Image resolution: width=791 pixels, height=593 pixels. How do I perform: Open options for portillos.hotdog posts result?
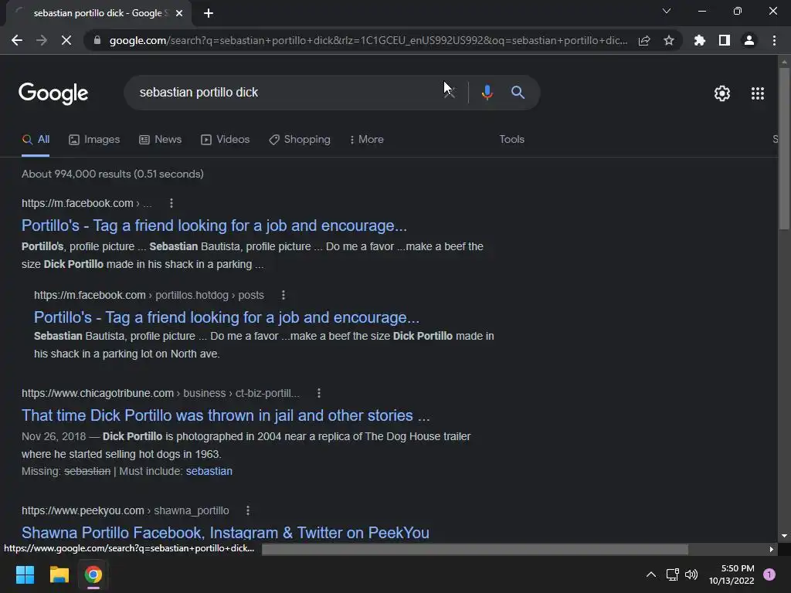283,295
